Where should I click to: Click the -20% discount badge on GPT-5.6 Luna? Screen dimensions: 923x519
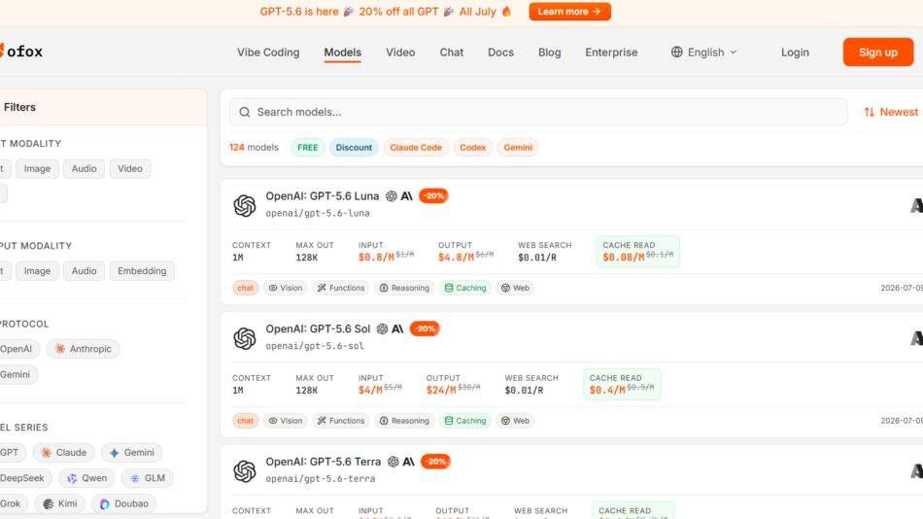434,196
